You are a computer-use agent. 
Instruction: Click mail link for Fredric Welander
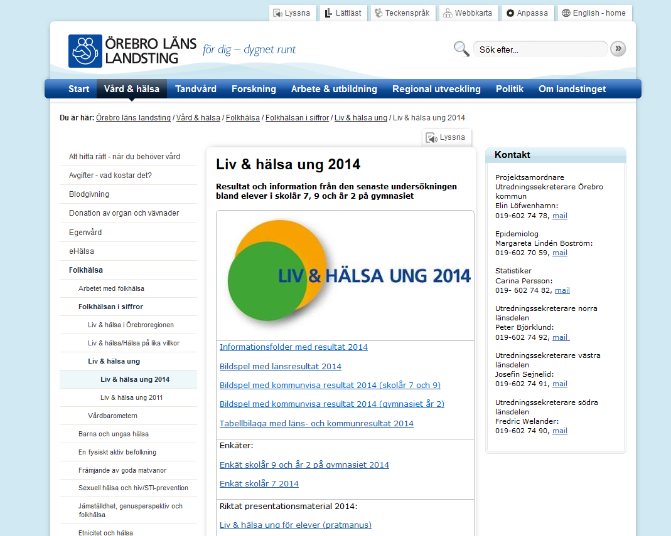click(560, 431)
